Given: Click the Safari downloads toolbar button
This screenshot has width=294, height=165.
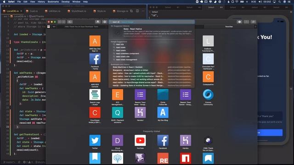Looking at the screenshot, I should 239,22.
